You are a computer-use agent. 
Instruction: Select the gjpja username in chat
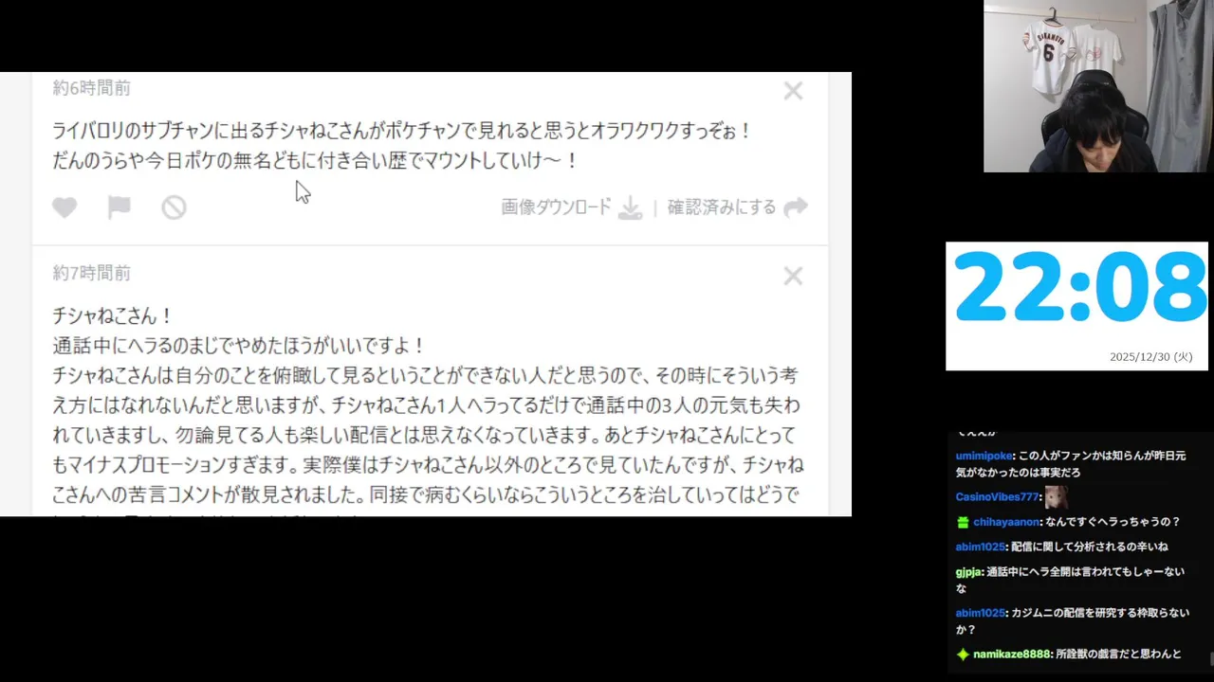(968, 572)
